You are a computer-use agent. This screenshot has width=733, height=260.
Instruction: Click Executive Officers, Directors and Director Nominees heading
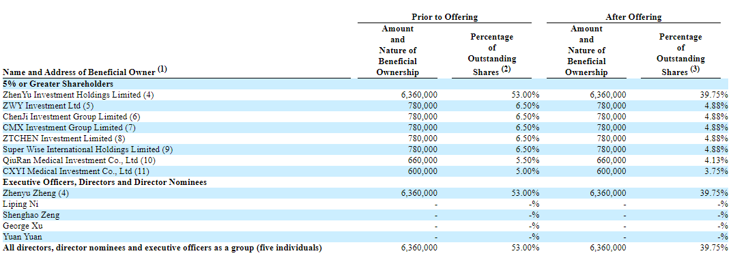[104, 182]
